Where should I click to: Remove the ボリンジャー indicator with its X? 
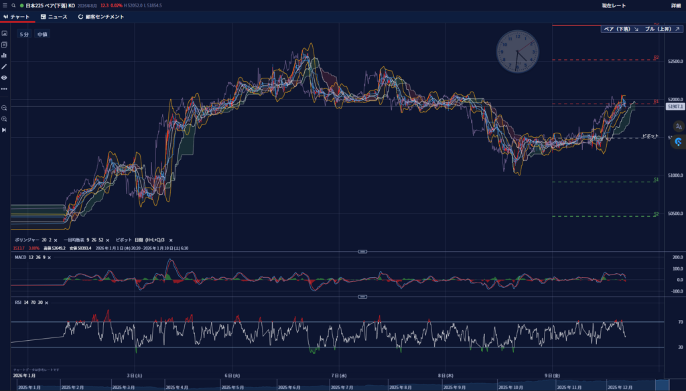56,240
